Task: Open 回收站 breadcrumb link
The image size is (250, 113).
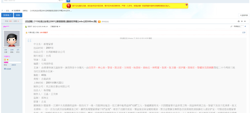Action: pos(25,11)
